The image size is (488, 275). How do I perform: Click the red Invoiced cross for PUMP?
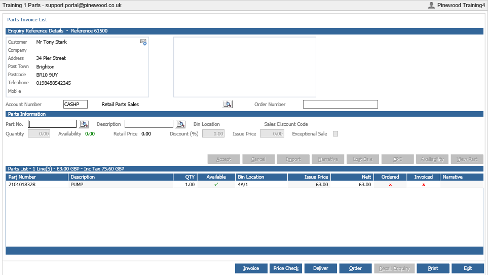424,185
